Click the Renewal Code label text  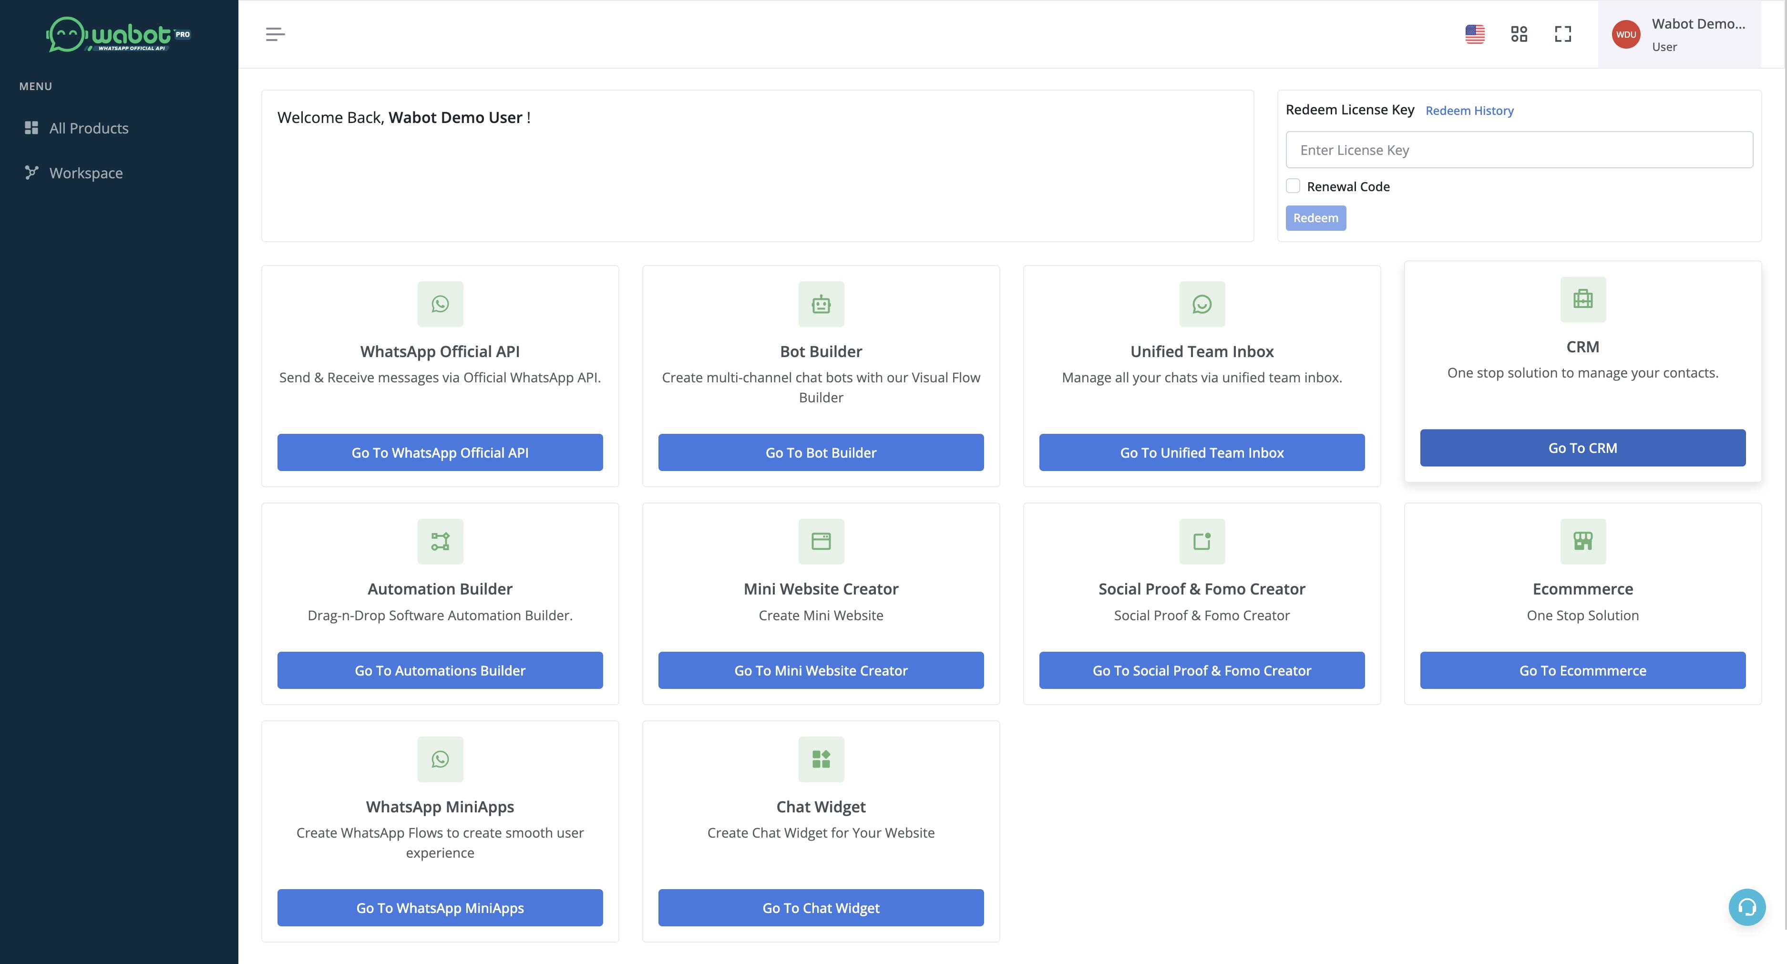pyautogui.click(x=1348, y=186)
